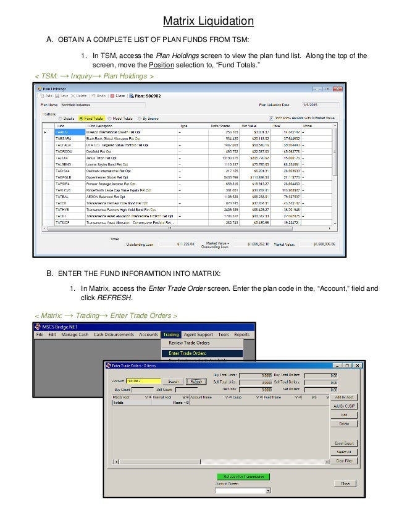The image size is (394, 510).
Task: Open the File menu in MSCS Bridge.NET
Action: coord(40,335)
